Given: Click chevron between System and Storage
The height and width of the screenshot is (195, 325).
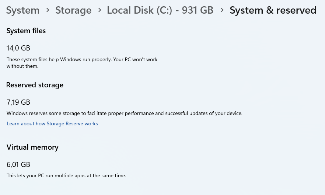Looking at the screenshot, I should 48,10.
